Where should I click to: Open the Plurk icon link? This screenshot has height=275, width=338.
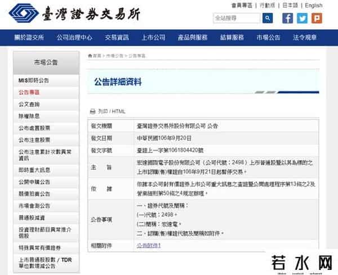(x=317, y=18)
